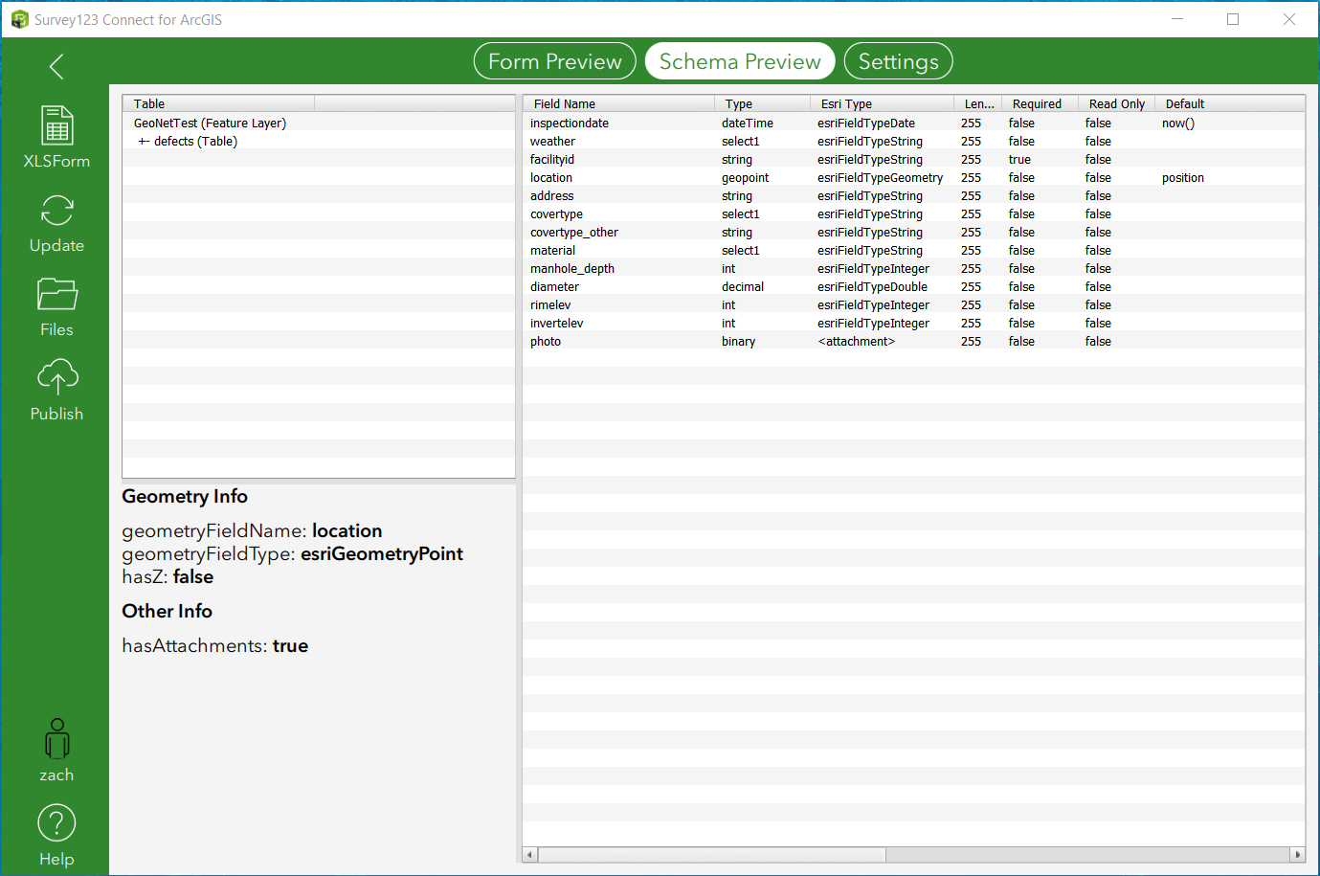Select the manhole_depth field name
The height and width of the screenshot is (876, 1320).
(572, 268)
